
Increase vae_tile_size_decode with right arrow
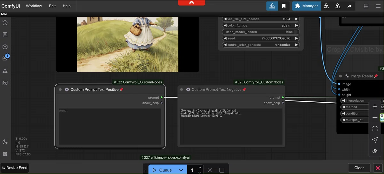point(296,19)
